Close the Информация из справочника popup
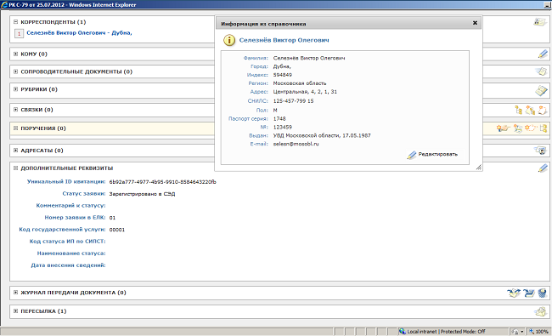Viewport: 552px width, 336px height. pyautogui.click(x=475, y=23)
